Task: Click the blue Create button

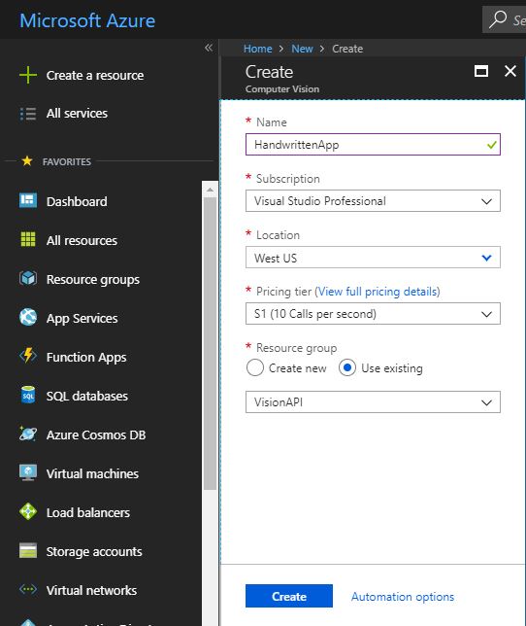Action: pos(289,596)
